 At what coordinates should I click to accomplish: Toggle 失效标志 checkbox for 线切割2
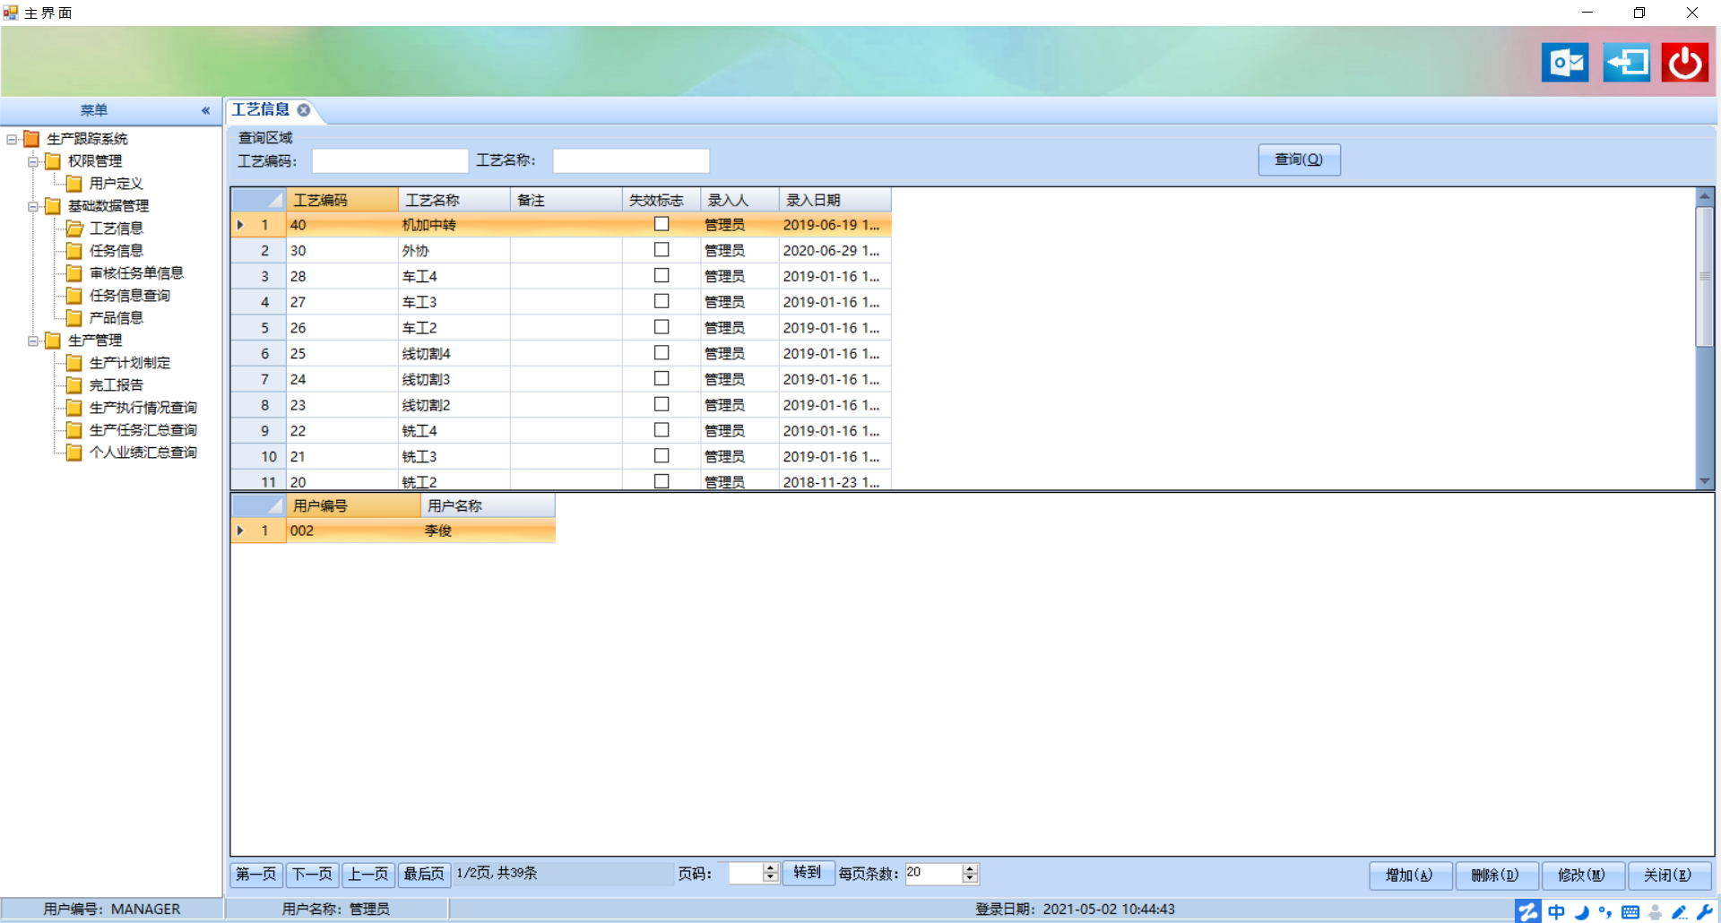pyautogui.click(x=662, y=404)
